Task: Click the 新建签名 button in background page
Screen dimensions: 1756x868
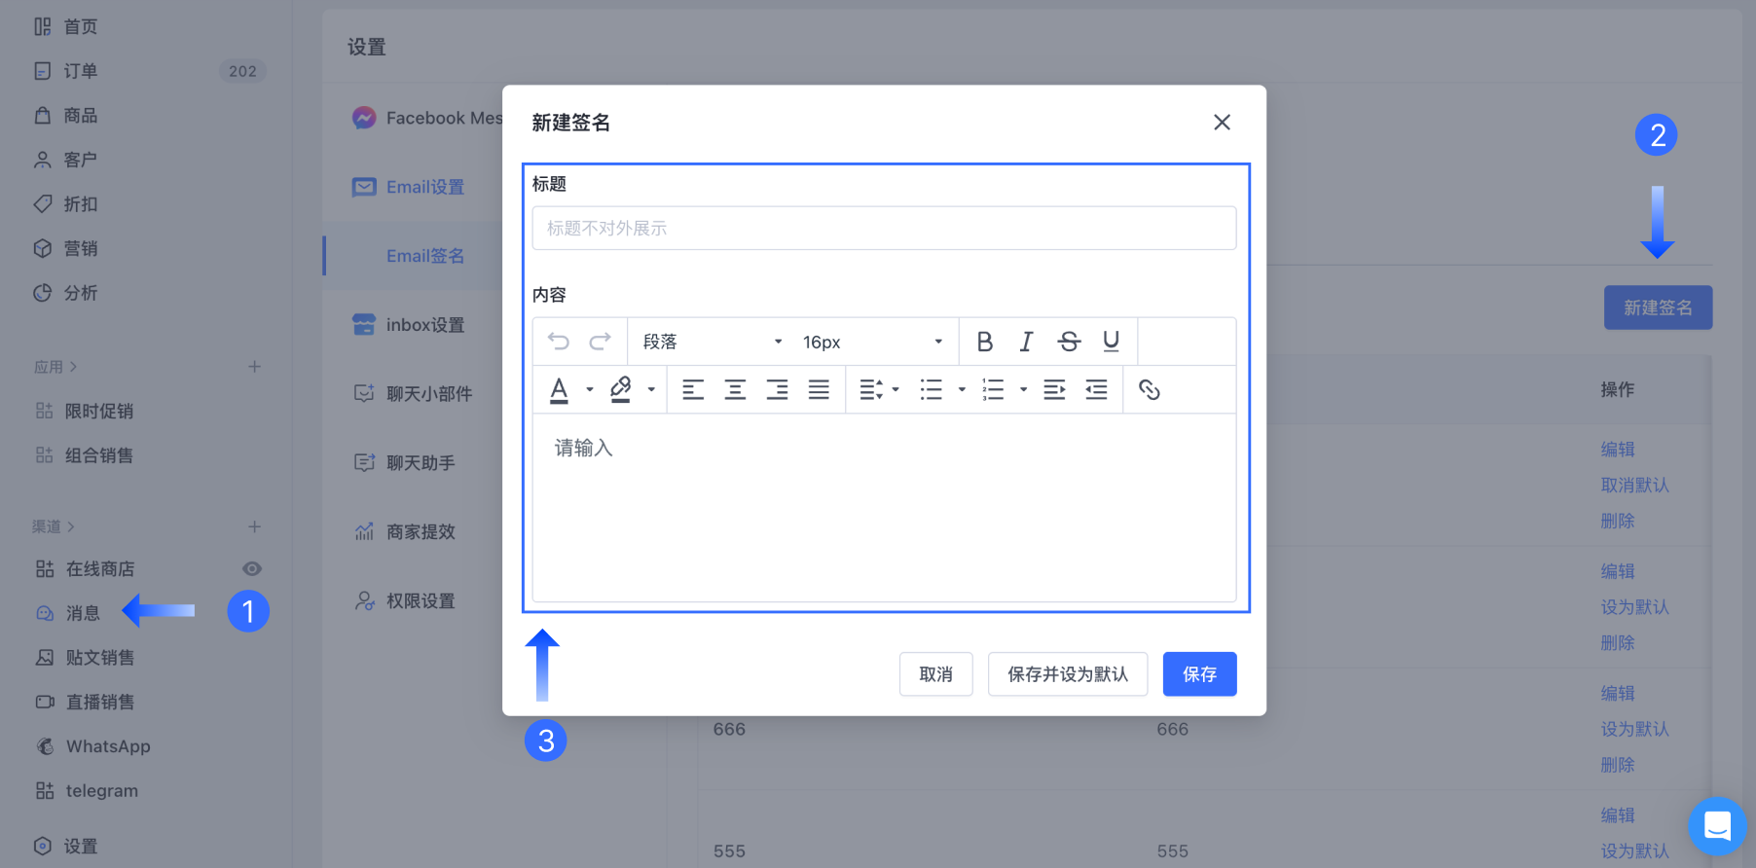Action: pos(1658,307)
